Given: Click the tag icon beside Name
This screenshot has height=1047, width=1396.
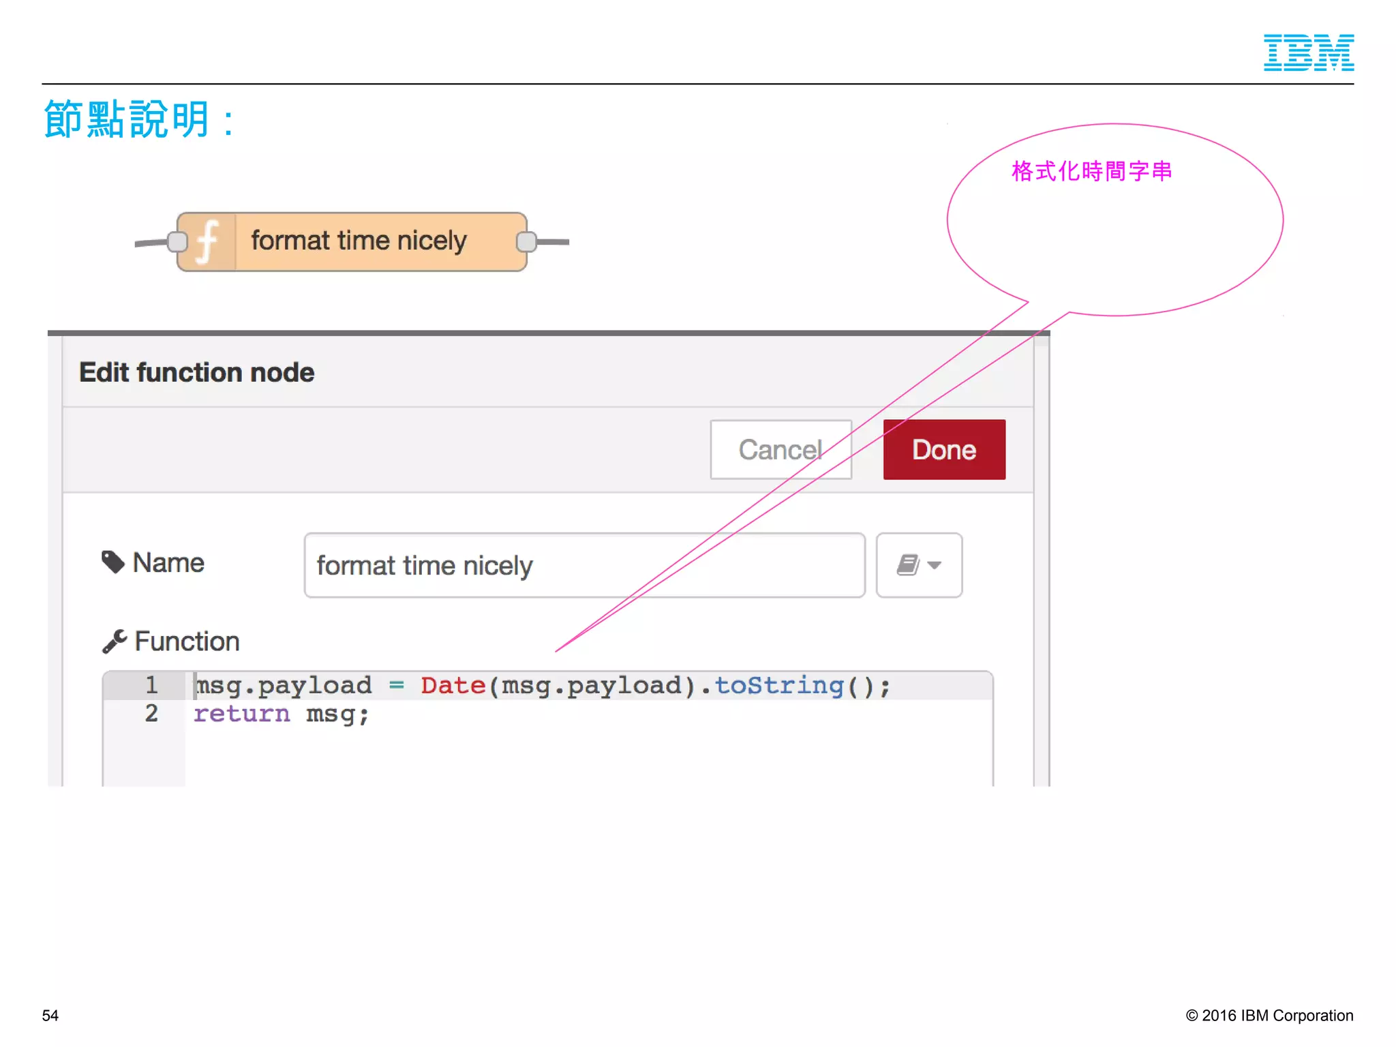Looking at the screenshot, I should tap(113, 562).
